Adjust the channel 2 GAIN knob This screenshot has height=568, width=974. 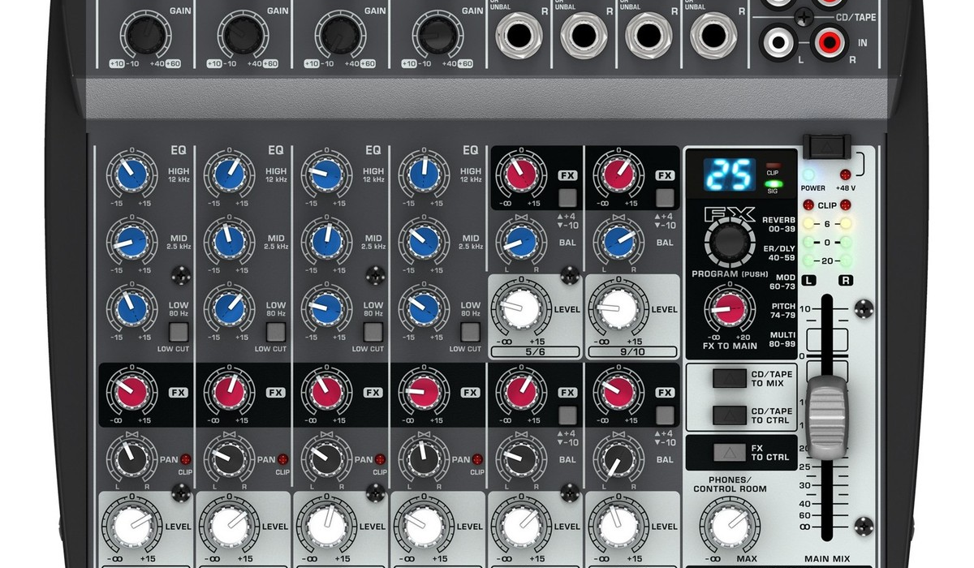point(243,33)
